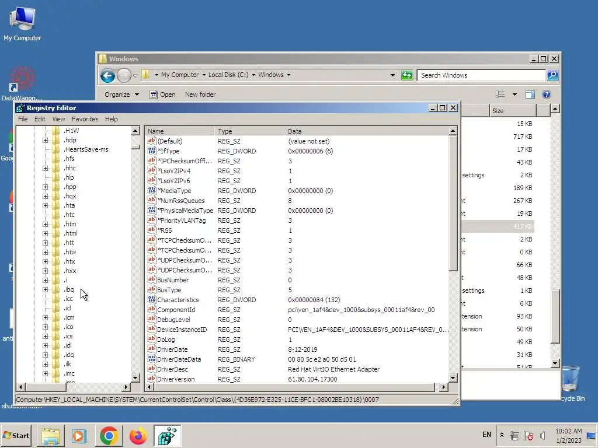Expand the .hdp registry key
This screenshot has width=598, height=448.
click(45, 140)
